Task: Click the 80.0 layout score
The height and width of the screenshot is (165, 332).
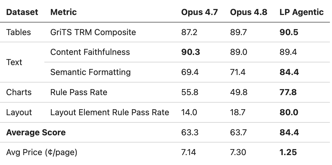Action: click(289, 112)
